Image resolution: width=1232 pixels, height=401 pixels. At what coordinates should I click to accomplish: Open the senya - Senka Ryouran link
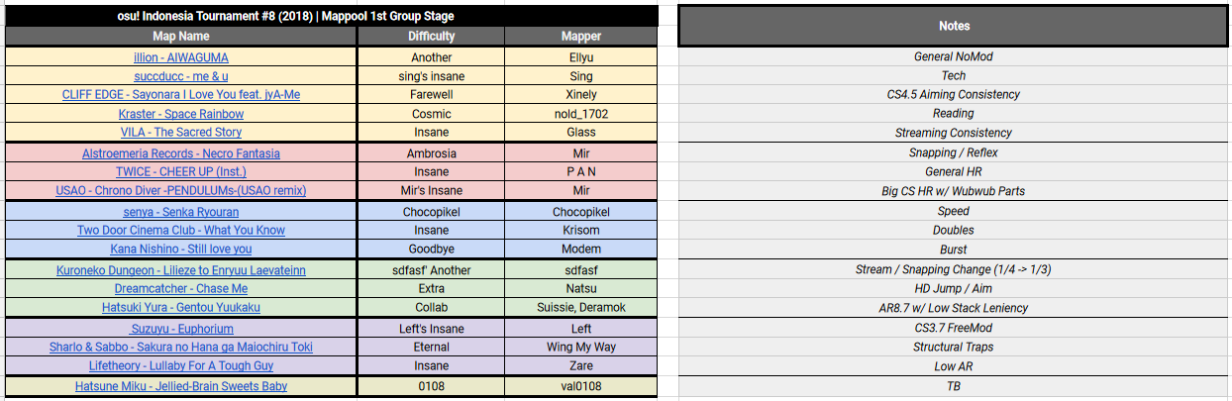tap(181, 212)
